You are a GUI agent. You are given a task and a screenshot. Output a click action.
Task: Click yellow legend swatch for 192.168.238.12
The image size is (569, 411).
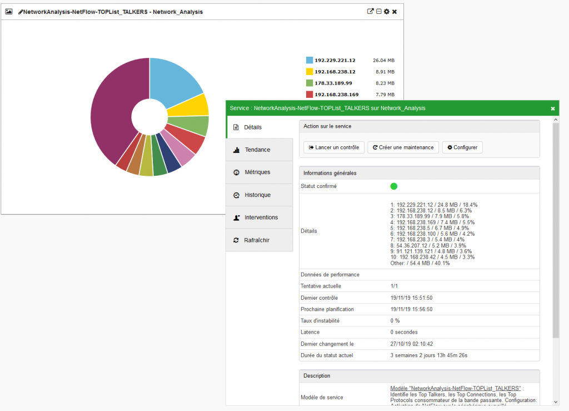pyautogui.click(x=310, y=72)
